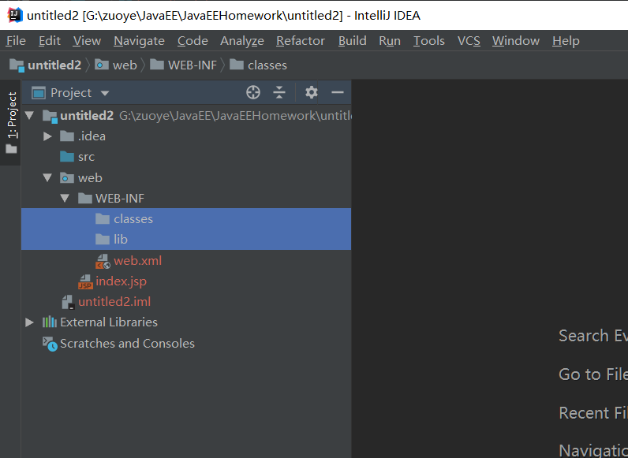
Task: Select index.jsp in the project tree
Action: coord(121,281)
